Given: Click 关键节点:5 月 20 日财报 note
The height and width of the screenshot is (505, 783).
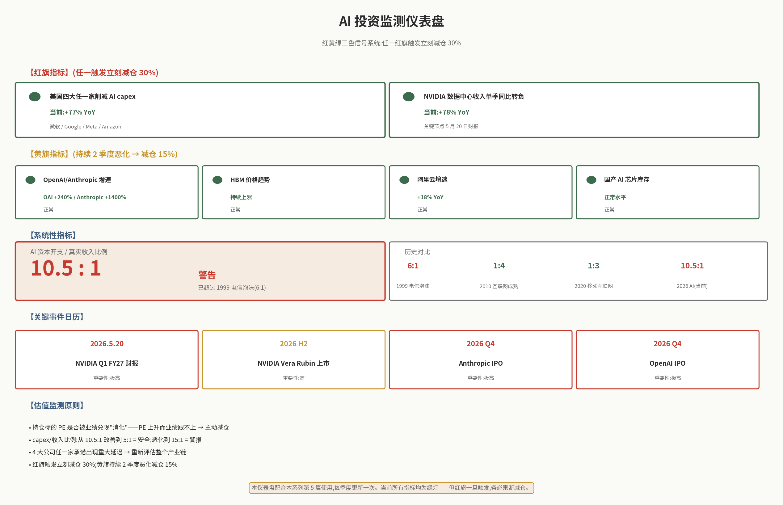Looking at the screenshot, I should (451, 126).
